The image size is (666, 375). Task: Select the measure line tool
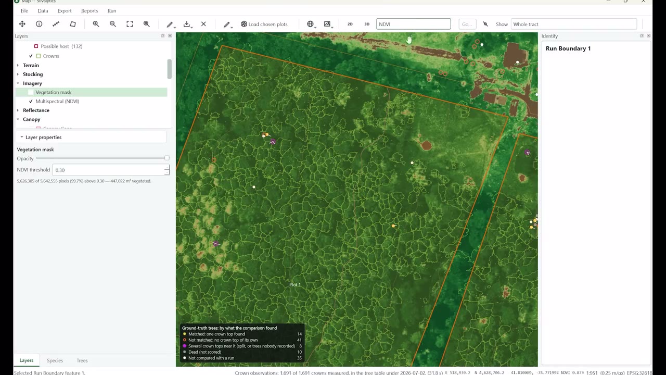click(x=56, y=24)
